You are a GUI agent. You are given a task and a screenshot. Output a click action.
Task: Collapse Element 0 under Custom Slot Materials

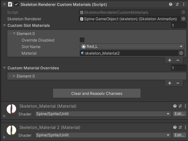[14, 34]
